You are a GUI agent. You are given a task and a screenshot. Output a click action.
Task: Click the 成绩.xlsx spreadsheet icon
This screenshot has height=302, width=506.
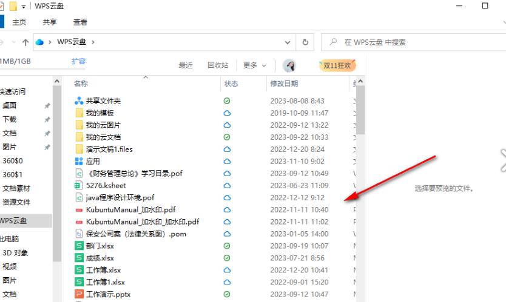tap(79, 258)
